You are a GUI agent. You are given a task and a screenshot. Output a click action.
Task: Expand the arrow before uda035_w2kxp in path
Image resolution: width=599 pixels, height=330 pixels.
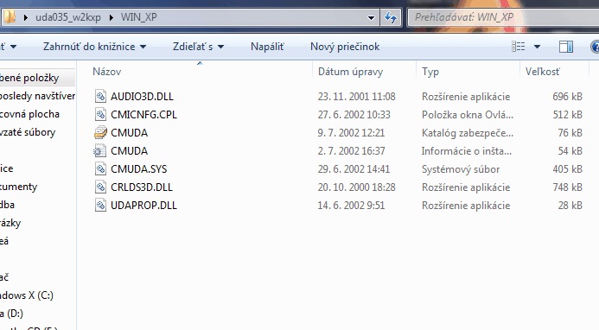(26, 17)
